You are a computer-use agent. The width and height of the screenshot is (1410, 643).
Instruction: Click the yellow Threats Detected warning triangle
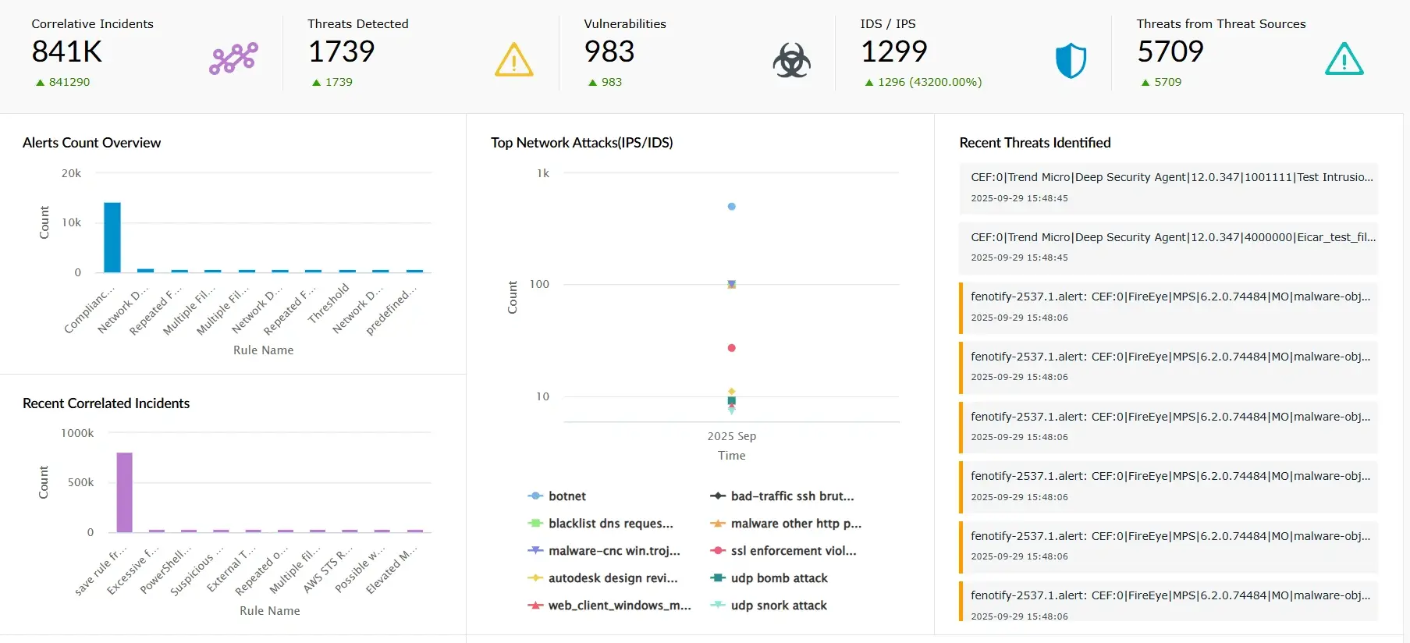[513, 60]
